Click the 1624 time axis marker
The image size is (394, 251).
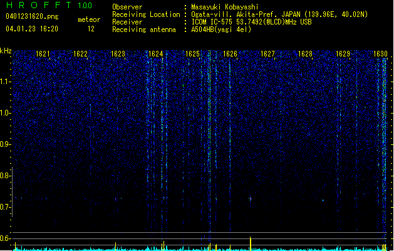click(155, 54)
